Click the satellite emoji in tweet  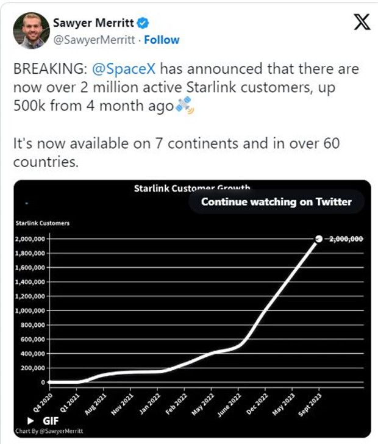coord(185,106)
